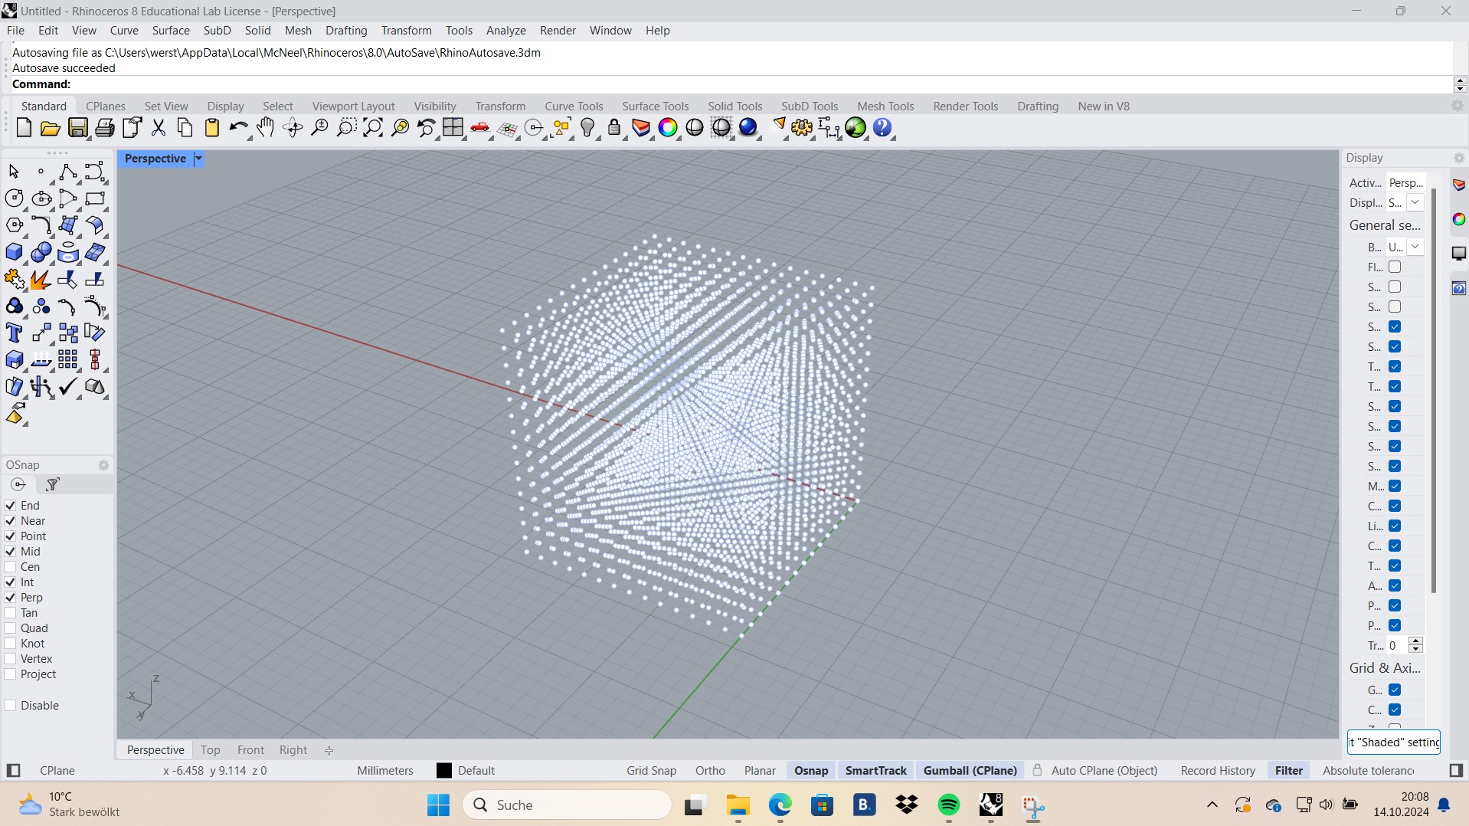Viewport: 1469px width, 826px height.
Task: Switch to the Surface Tools tab
Action: (x=656, y=106)
